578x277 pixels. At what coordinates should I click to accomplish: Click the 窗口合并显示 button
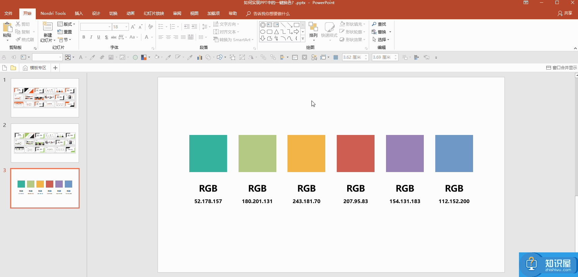(561, 68)
